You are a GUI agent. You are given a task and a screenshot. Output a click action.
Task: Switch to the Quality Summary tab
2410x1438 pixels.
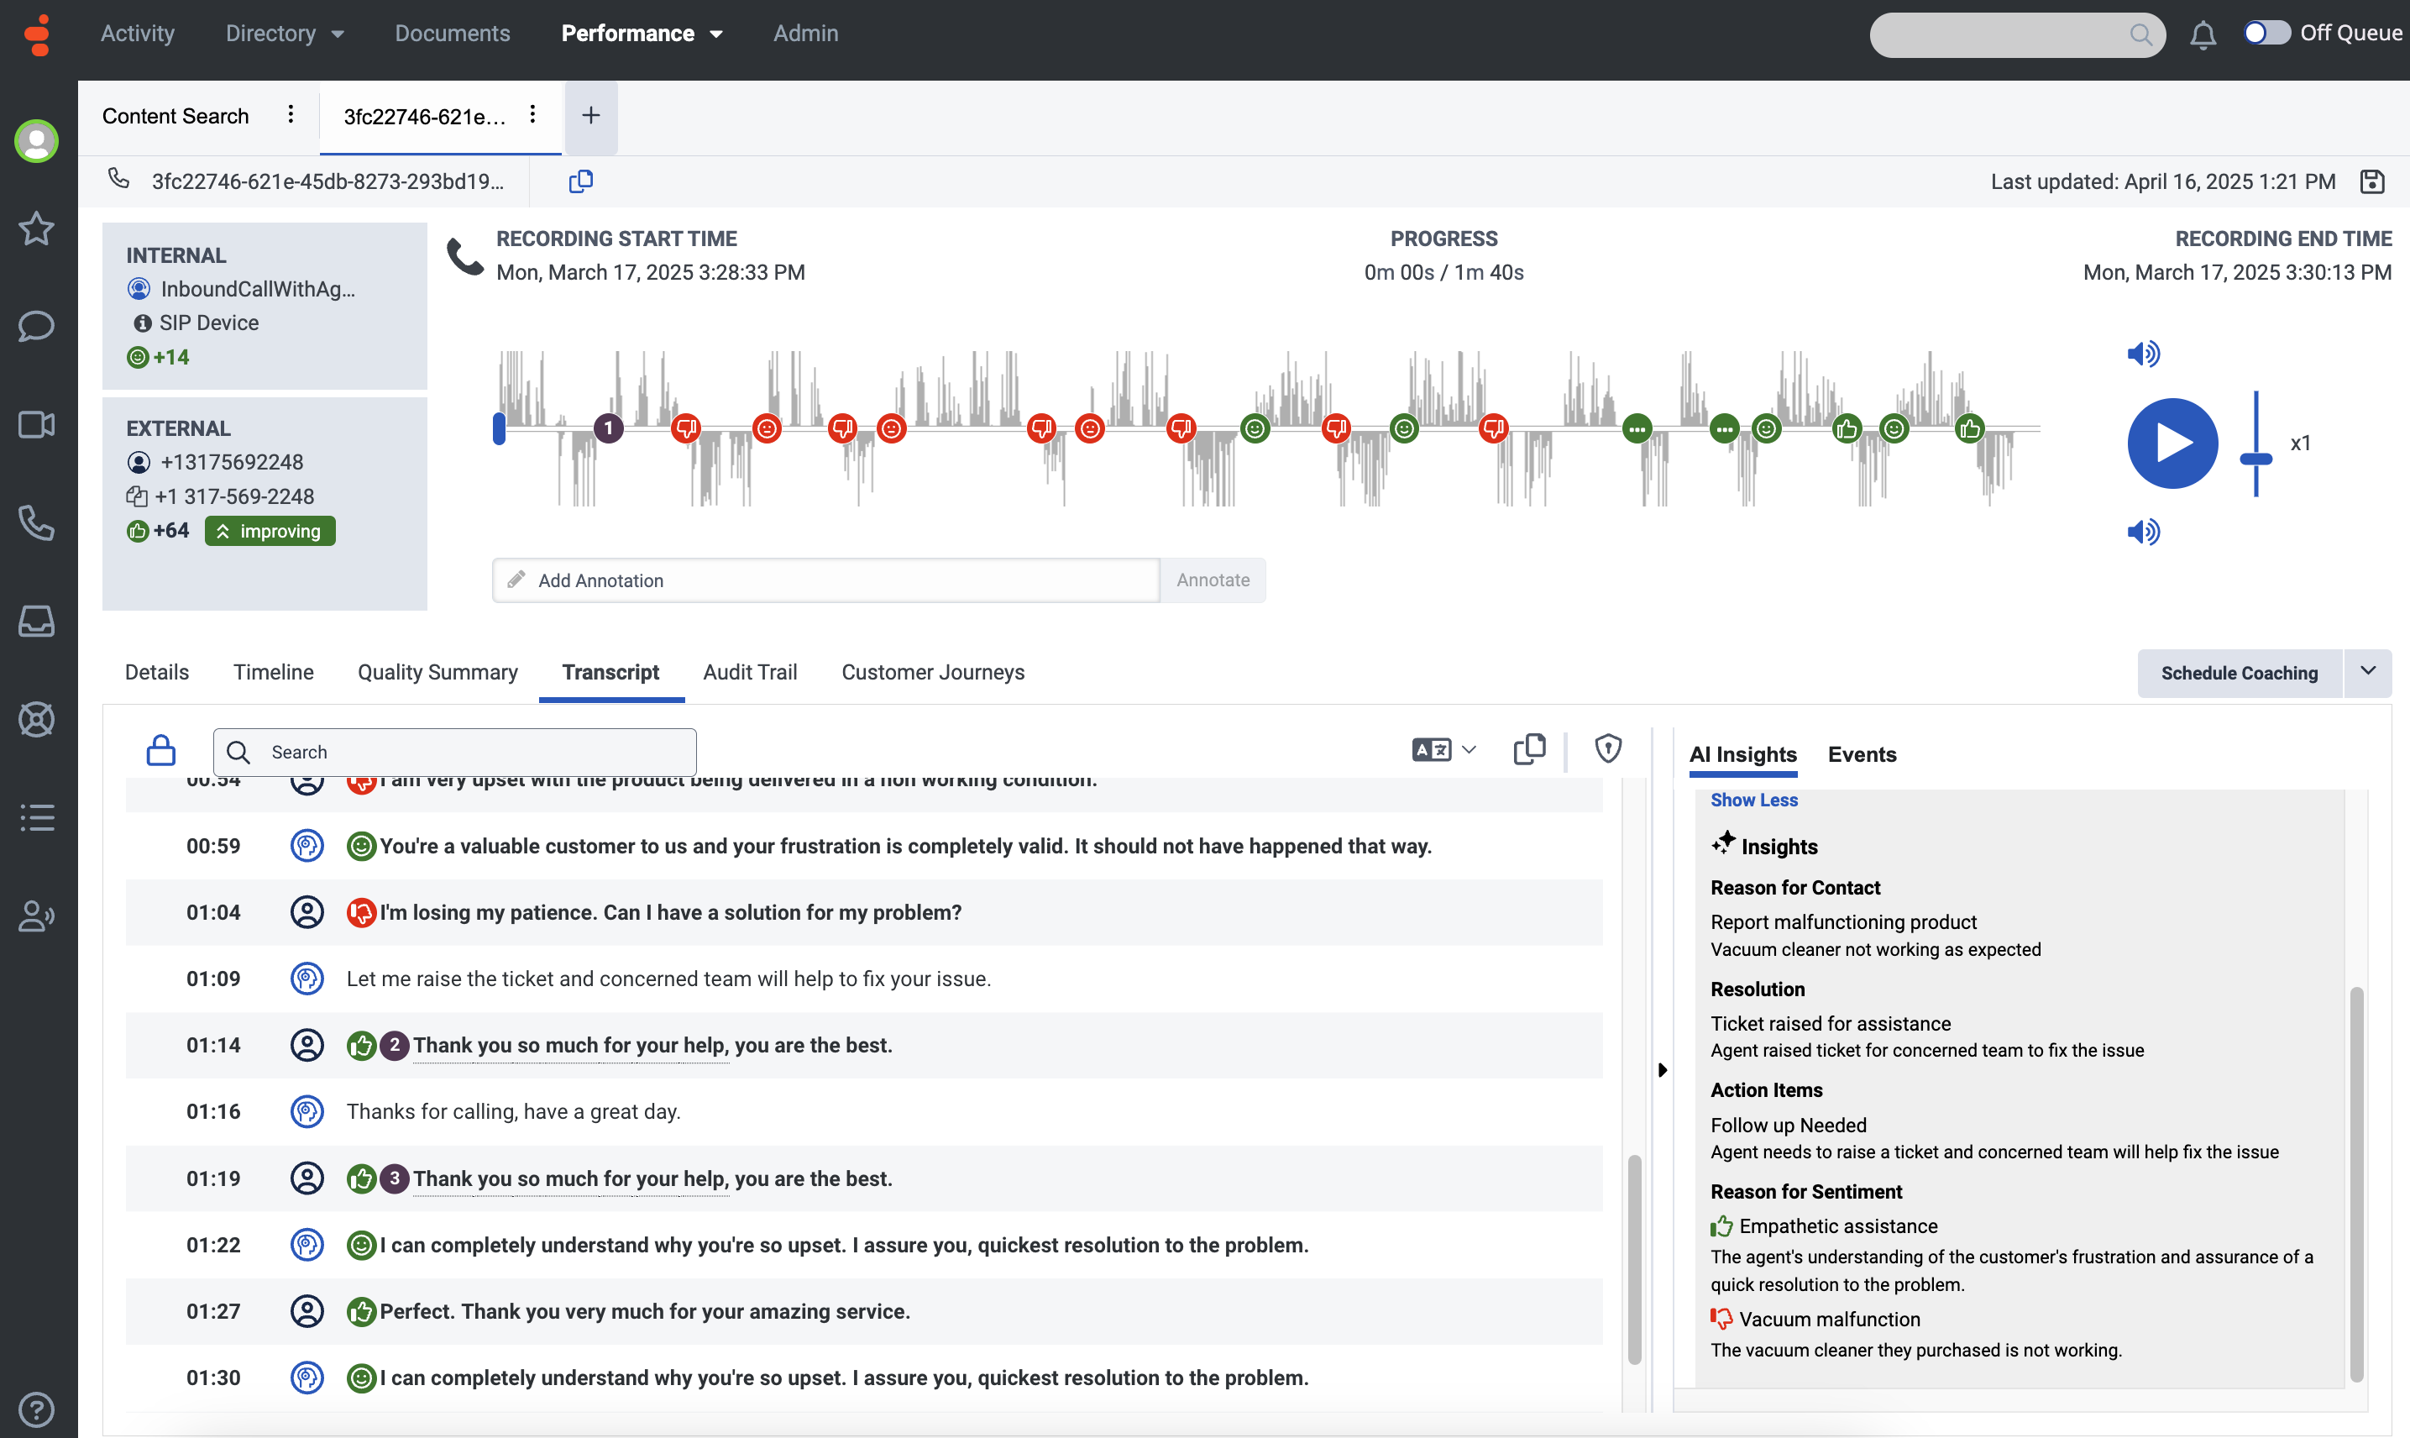click(437, 673)
